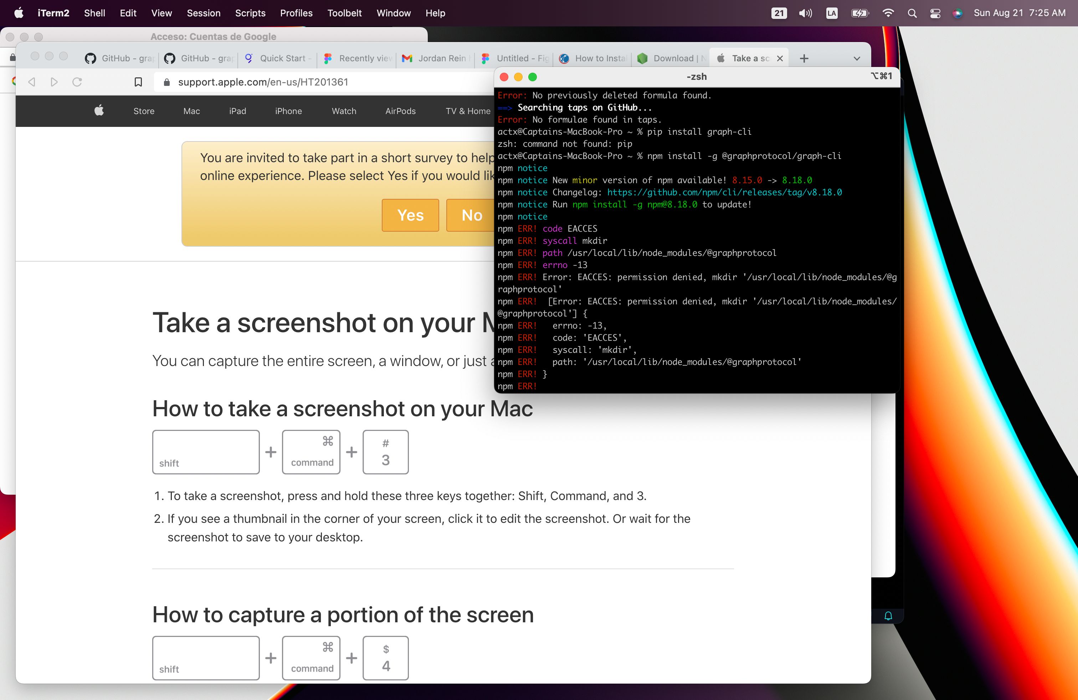The width and height of the screenshot is (1078, 700).
Task: Click the date and time in menu bar
Action: (x=1020, y=13)
